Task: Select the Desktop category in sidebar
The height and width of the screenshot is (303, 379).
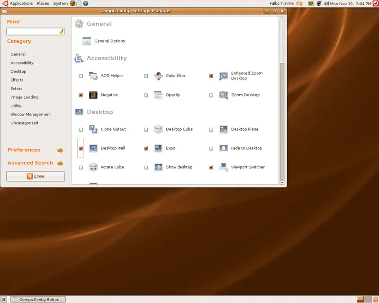Action: pos(18,71)
